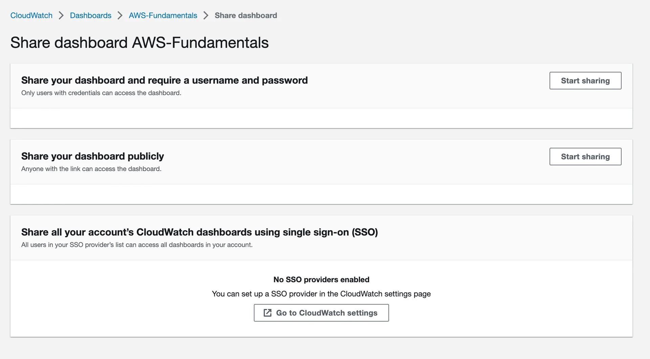Open the CloudWatch breadcrumb link

31,15
